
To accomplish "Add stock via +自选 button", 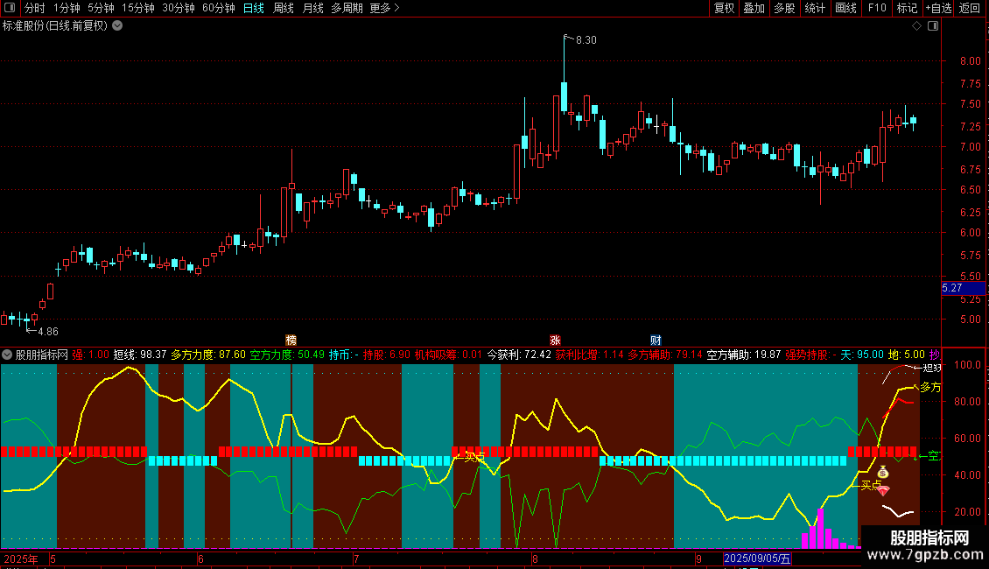I will tap(938, 8).
